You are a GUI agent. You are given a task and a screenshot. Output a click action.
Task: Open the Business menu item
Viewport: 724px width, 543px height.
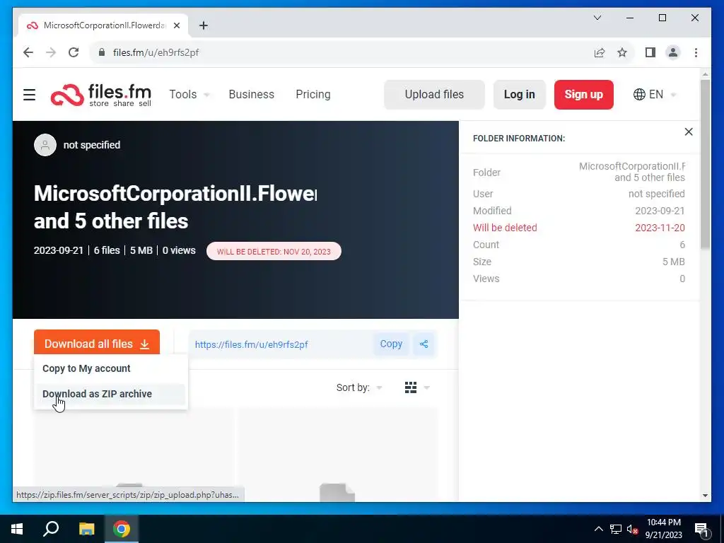coord(251,95)
